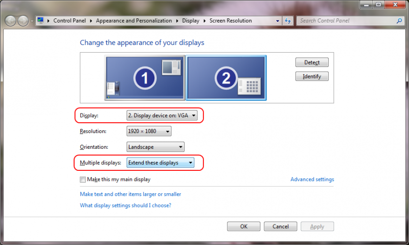Maximize the Screen Resolution window
Screen dimensions: 409x245
point(378,5)
